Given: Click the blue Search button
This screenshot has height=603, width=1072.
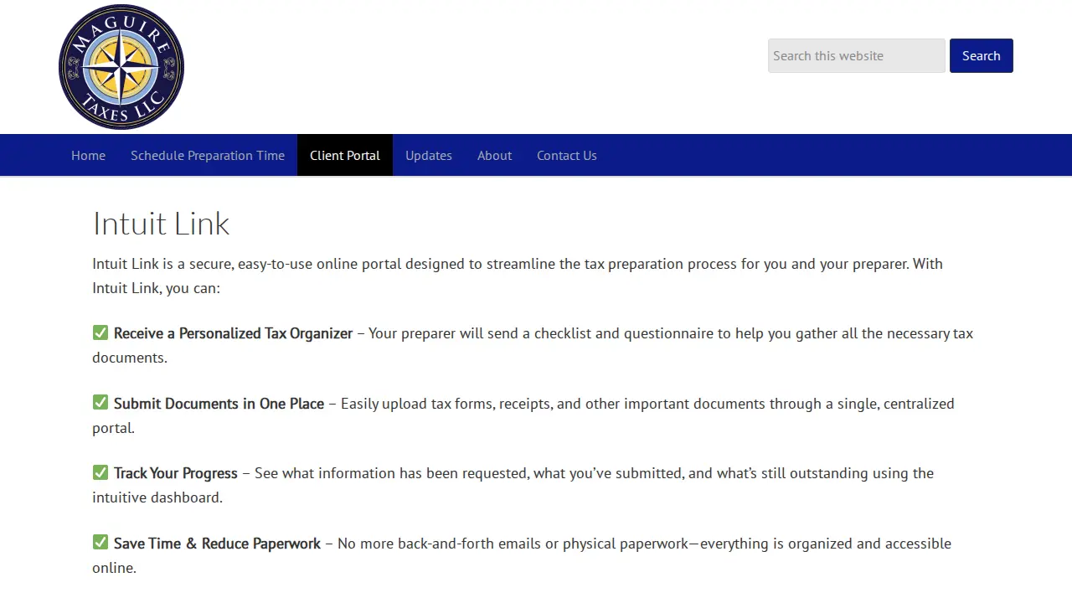Looking at the screenshot, I should click(x=982, y=55).
